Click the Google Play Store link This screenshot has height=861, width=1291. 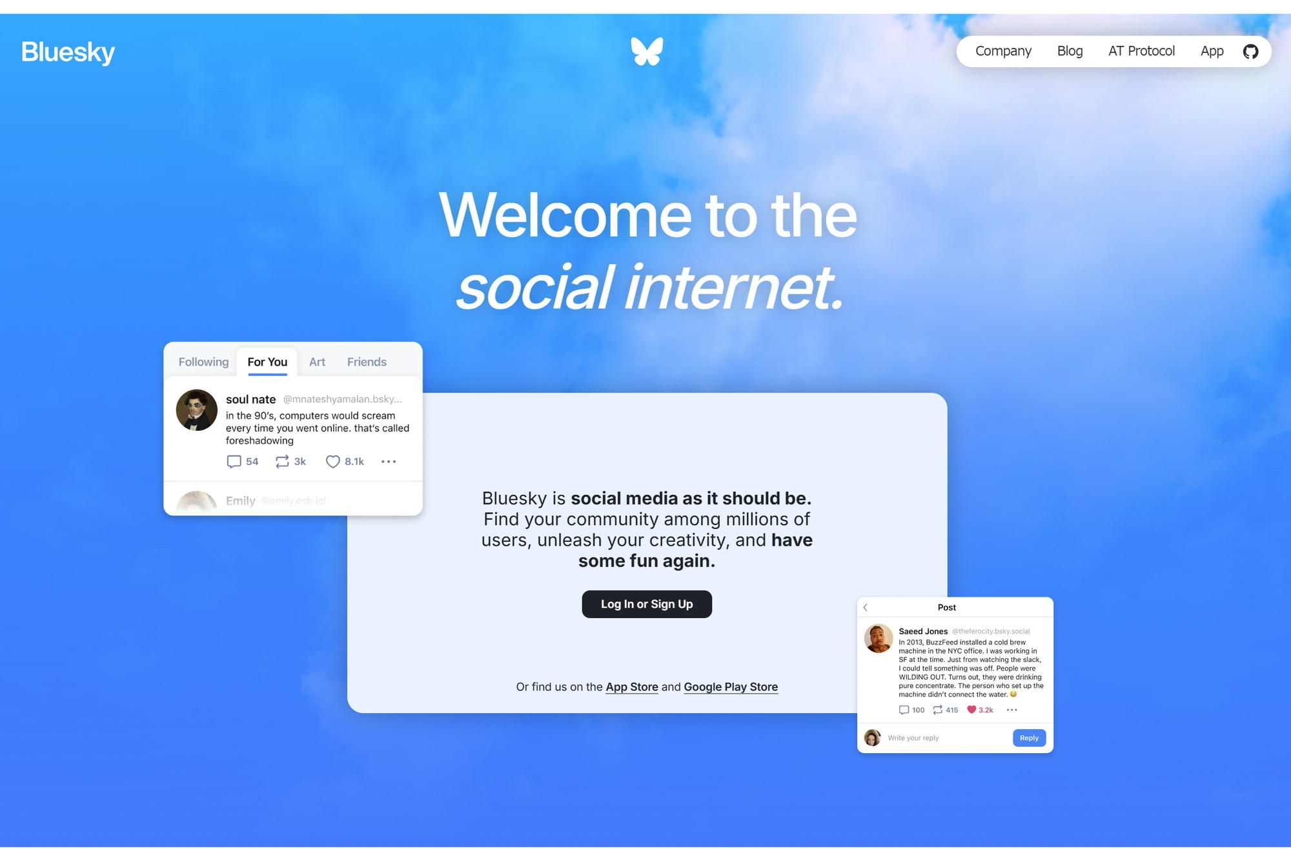pos(731,686)
